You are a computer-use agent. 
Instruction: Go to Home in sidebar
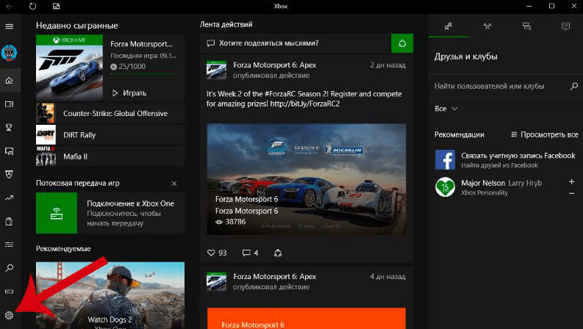click(10, 81)
